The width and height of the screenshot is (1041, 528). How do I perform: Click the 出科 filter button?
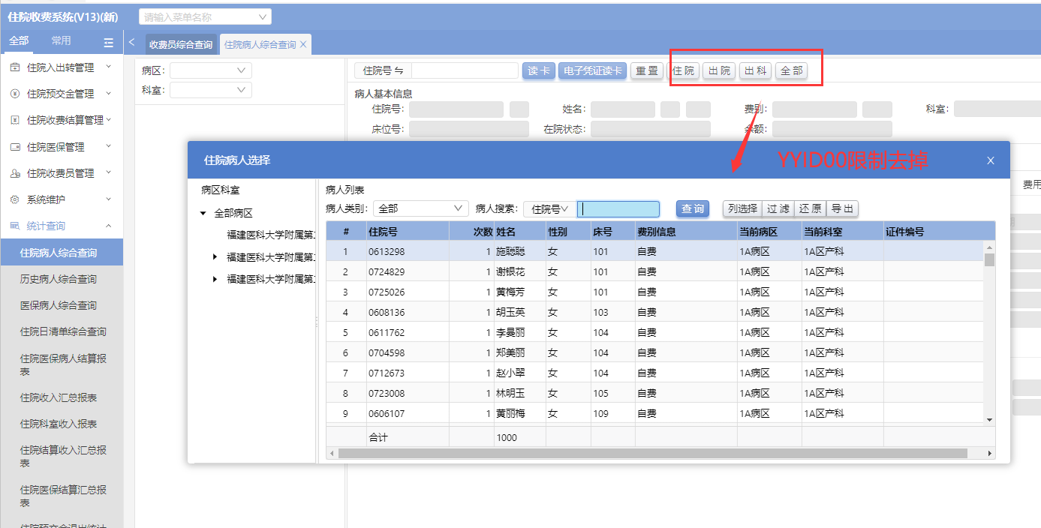tap(756, 70)
